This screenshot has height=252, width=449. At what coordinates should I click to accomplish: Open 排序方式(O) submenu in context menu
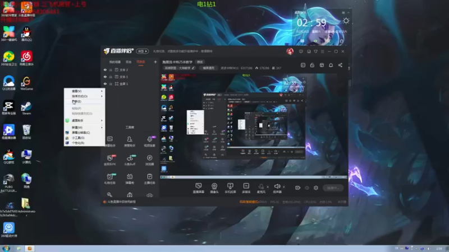(85, 96)
